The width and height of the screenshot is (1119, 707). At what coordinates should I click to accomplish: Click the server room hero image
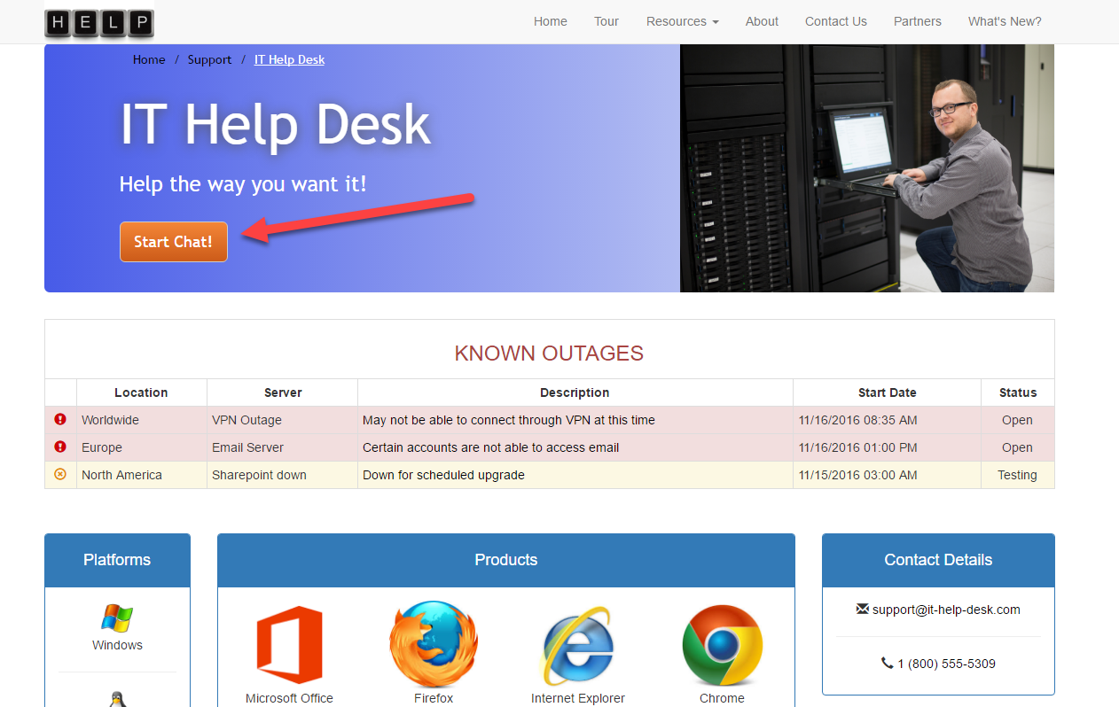tap(867, 168)
